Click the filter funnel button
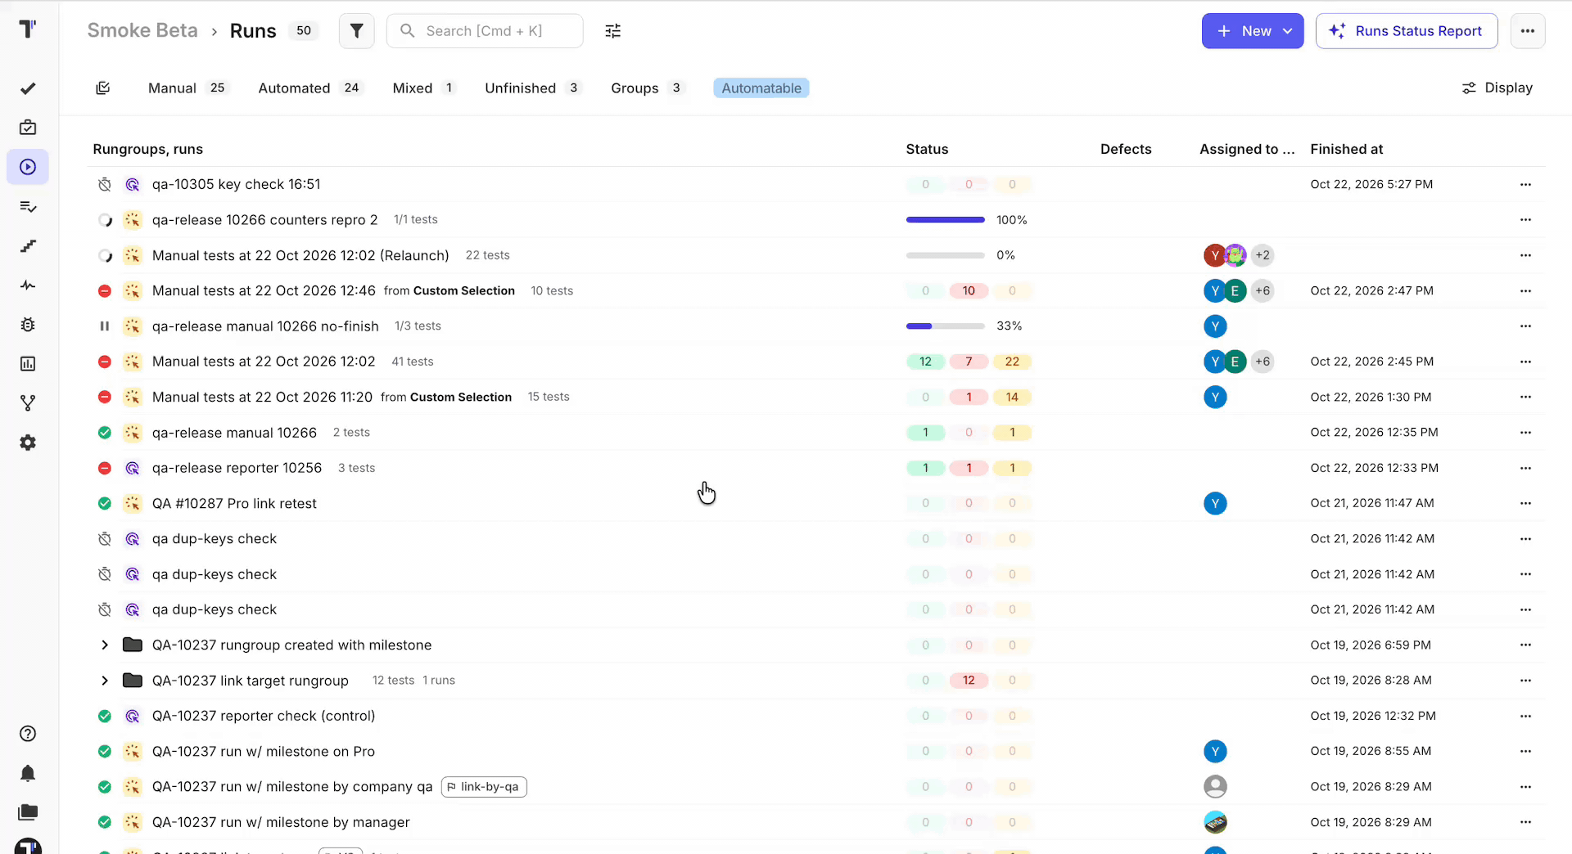Viewport: 1572px width, 854px height. 356,31
